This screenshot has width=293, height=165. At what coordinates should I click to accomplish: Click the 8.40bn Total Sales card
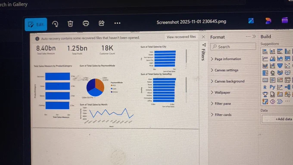tap(46, 50)
